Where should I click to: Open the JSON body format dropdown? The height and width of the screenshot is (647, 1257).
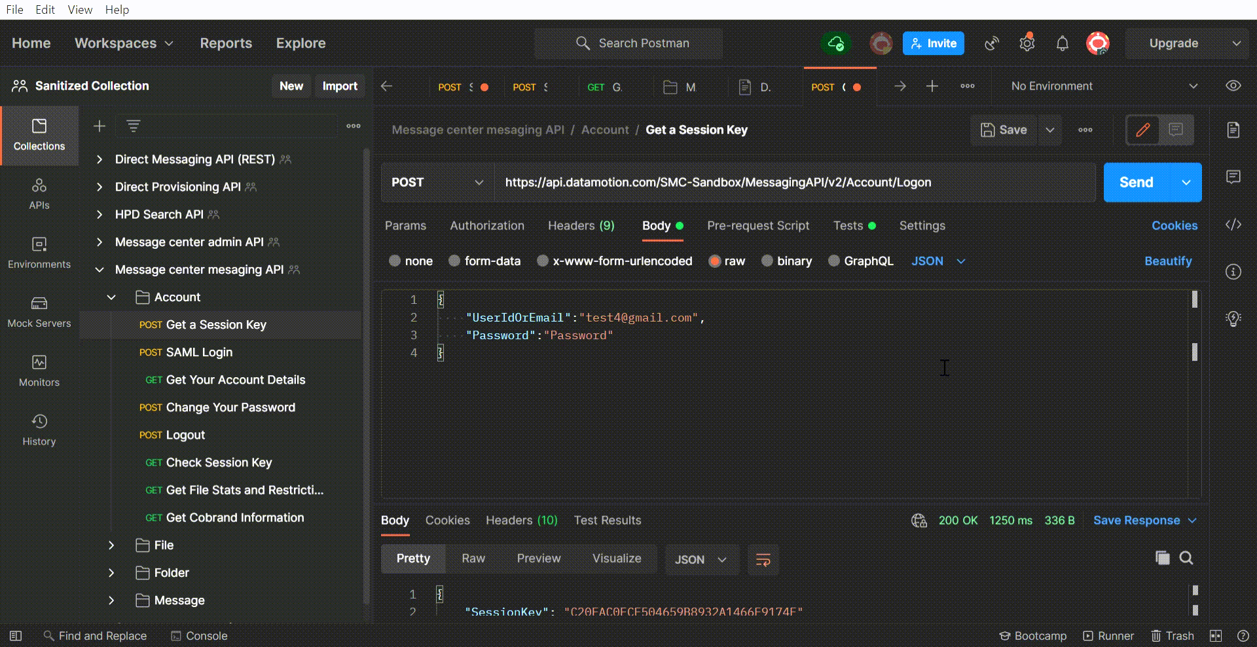[938, 261]
